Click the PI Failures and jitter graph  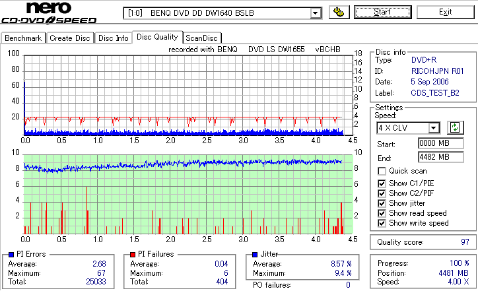point(188,195)
